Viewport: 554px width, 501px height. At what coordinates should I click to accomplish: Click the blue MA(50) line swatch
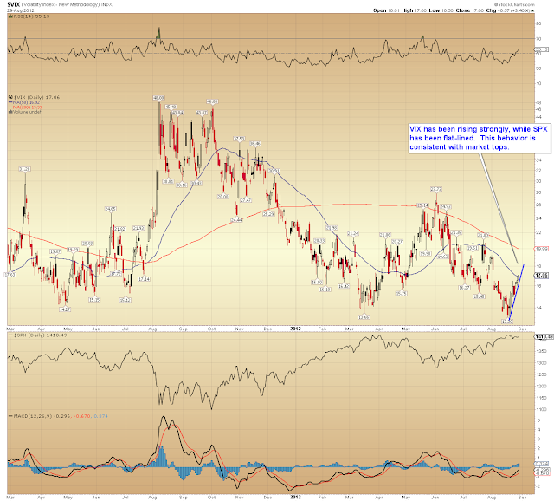[x=10, y=102]
